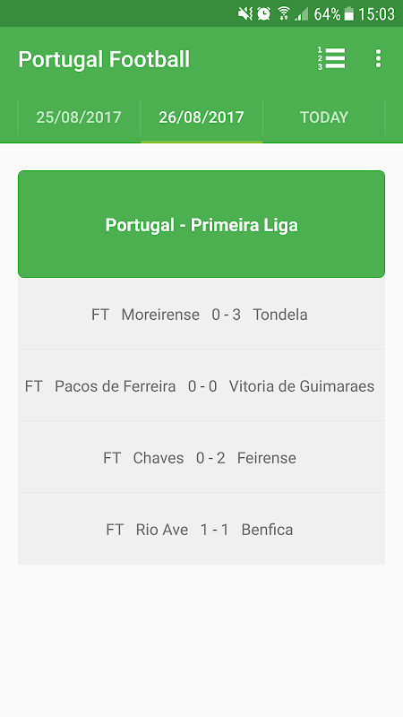Open the Moreirense vs Tondela match

pos(201,315)
